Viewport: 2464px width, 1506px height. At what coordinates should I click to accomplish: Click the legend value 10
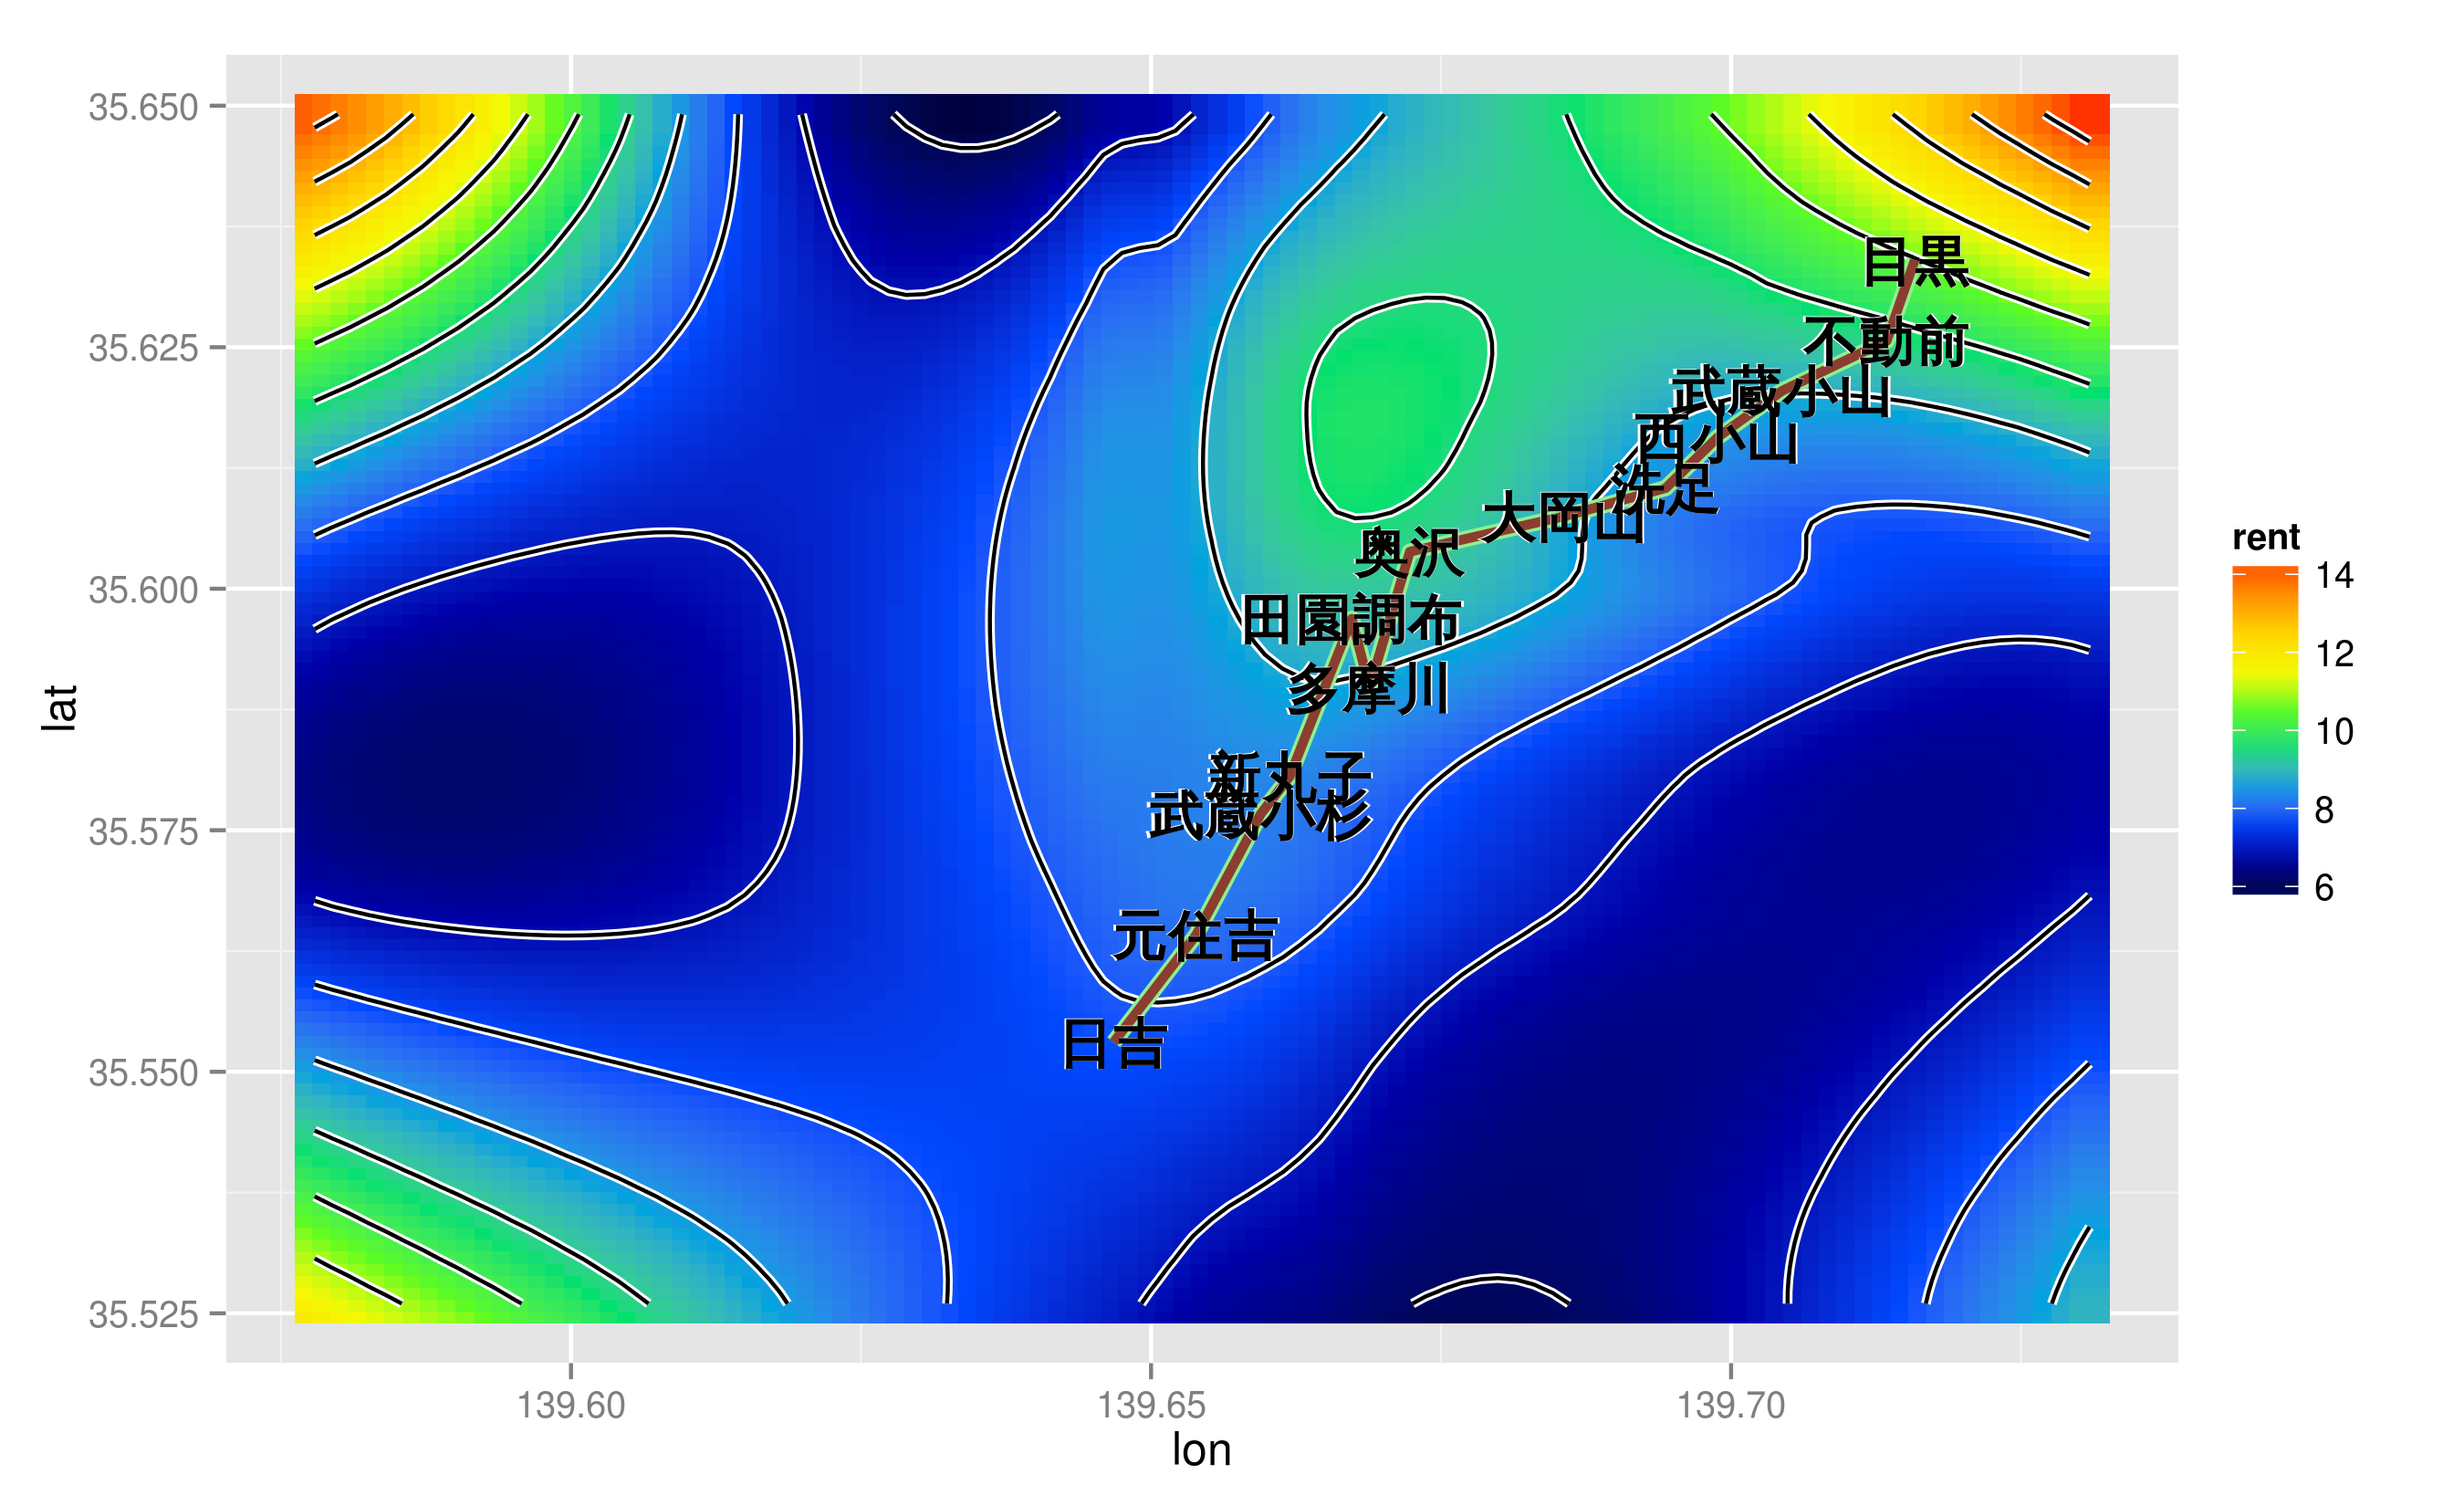(x=2334, y=732)
